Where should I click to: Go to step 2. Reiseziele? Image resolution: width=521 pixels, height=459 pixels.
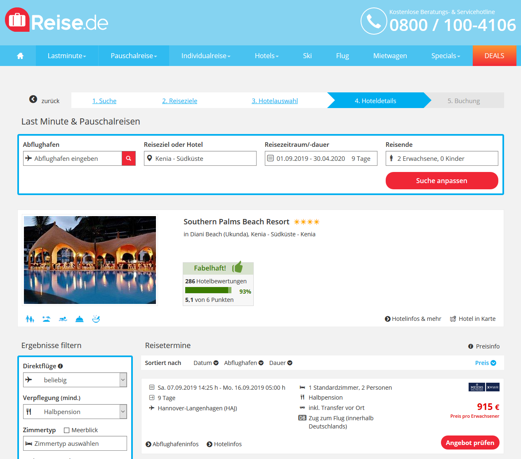coord(180,101)
